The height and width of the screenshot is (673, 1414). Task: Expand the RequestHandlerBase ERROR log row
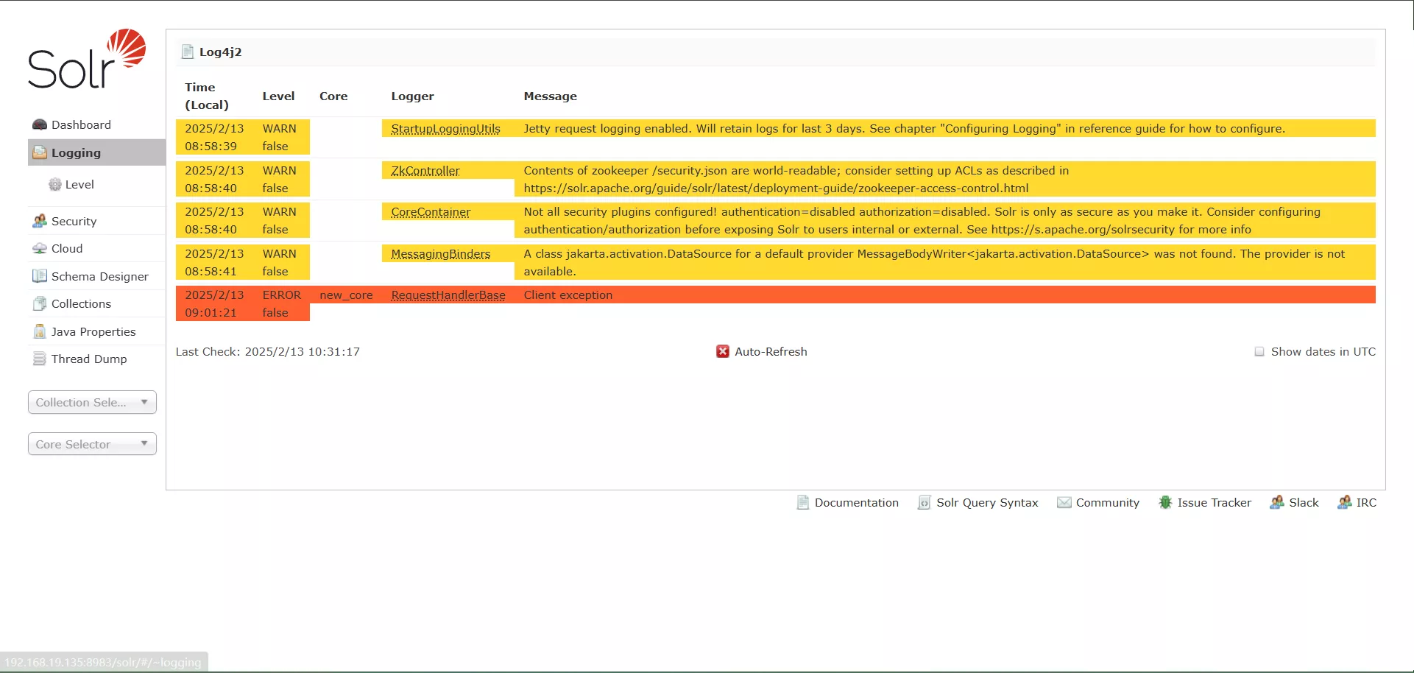[568, 295]
